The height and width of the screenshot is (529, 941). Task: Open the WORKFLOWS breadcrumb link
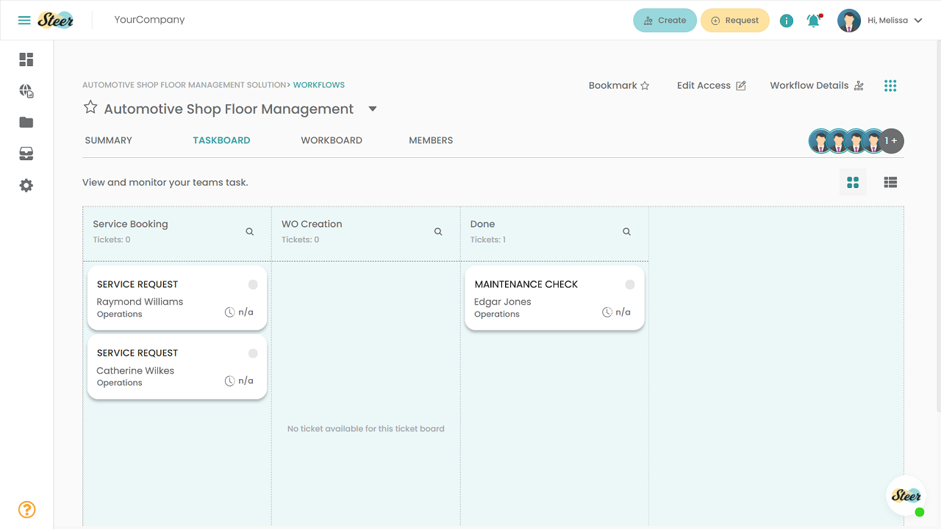(x=319, y=85)
